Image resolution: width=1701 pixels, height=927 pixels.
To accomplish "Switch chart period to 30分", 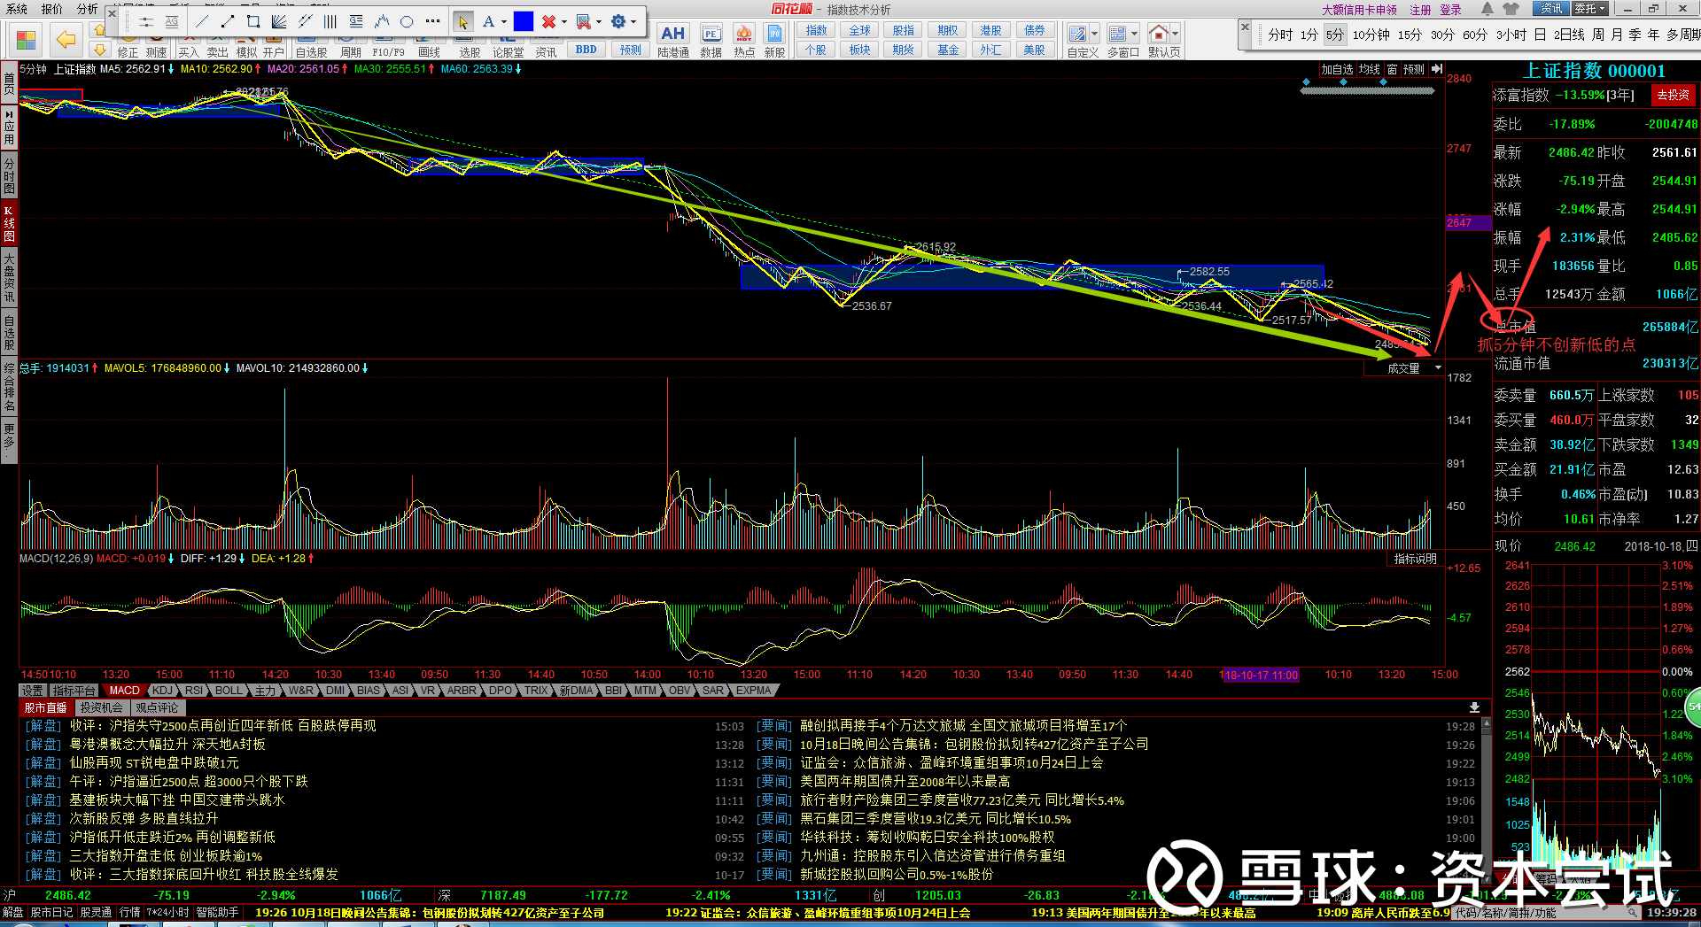I will tap(1442, 35).
